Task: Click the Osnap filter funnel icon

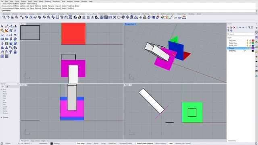Action: [x=7, y=87]
